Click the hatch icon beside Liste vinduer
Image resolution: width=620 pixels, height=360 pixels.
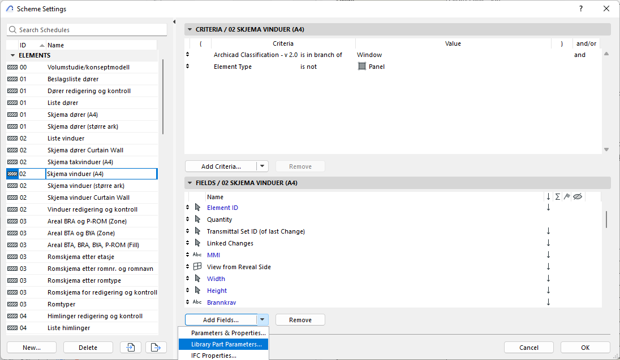click(x=12, y=138)
